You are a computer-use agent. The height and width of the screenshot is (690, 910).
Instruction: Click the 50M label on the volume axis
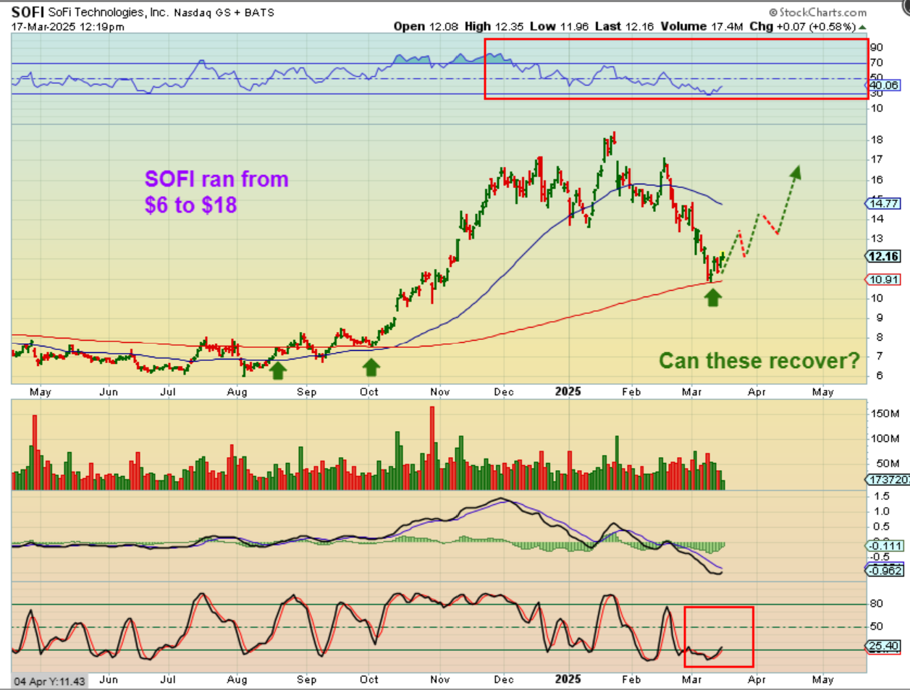[x=888, y=464]
